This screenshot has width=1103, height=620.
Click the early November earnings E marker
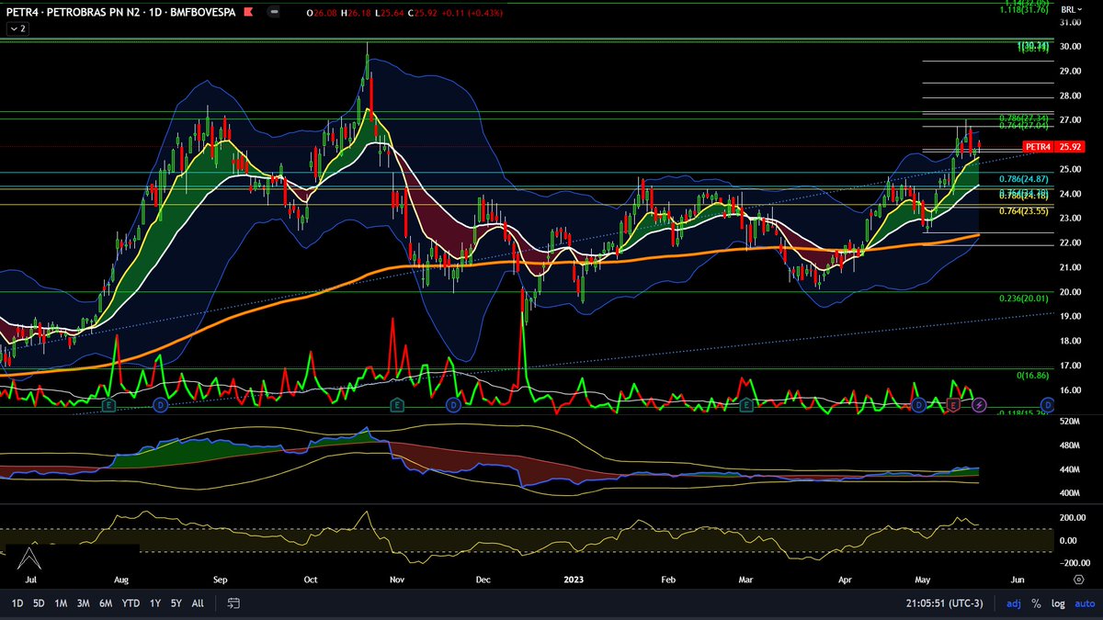click(x=397, y=405)
